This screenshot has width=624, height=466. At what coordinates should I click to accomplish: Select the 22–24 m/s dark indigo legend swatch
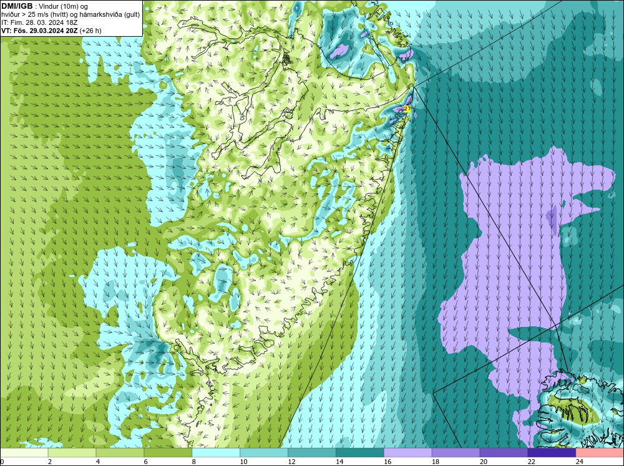(552, 453)
